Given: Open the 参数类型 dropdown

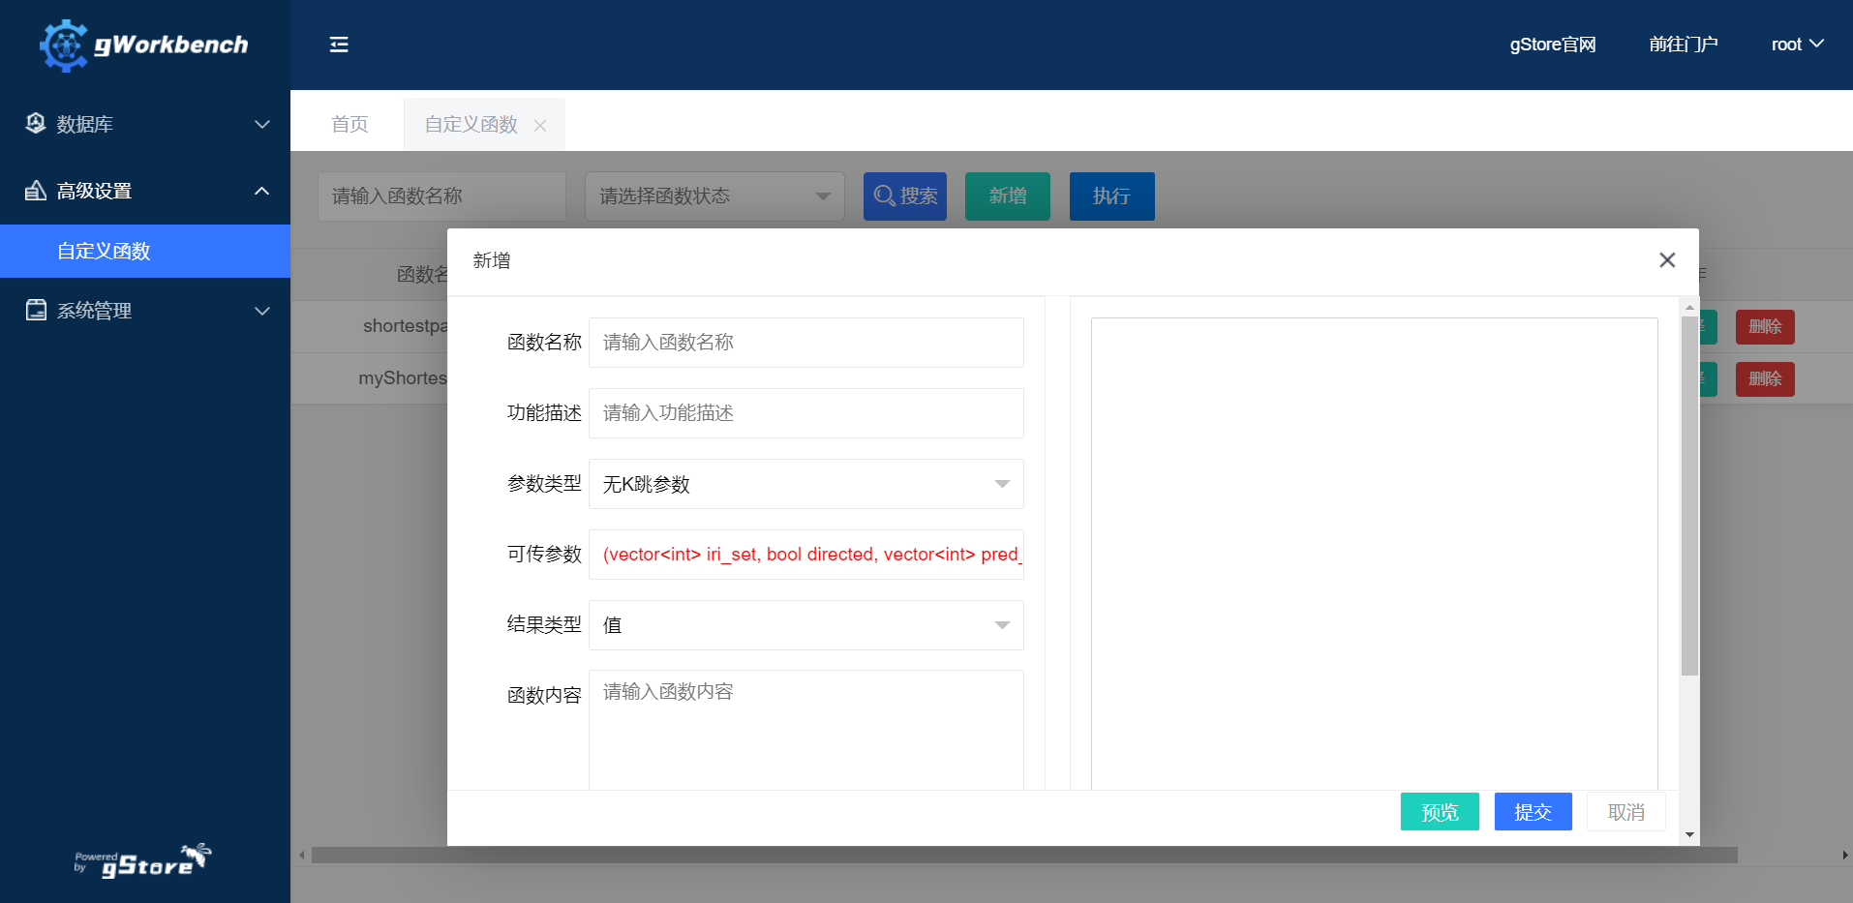Looking at the screenshot, I should 805,484.
